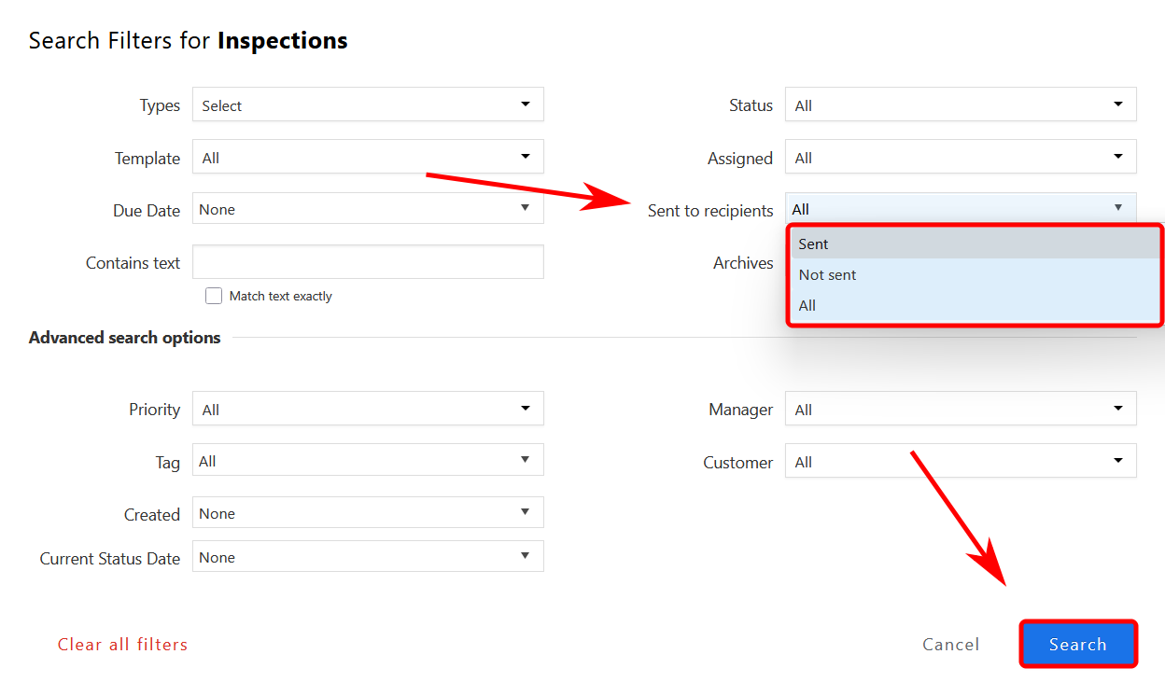Click the blue Search button
This screenshot has height=682, width=1165.
click(x=1078, y=645)
